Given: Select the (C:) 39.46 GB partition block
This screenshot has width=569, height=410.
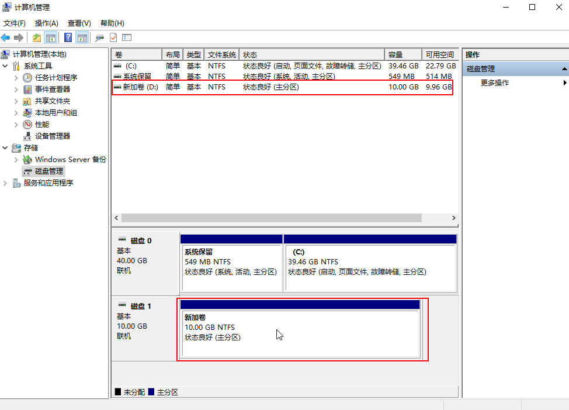Looking at the screenshot, I should (370, 263).
